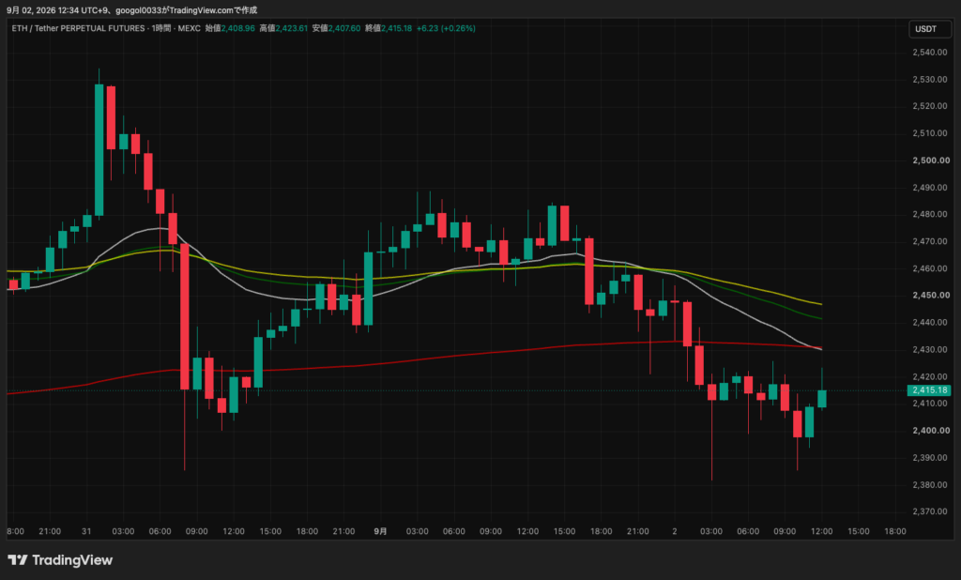Click the 18:00 label at time axis end
Image resolution: width=961 pixels, height=580 pixels.
[x=894, y=531]
